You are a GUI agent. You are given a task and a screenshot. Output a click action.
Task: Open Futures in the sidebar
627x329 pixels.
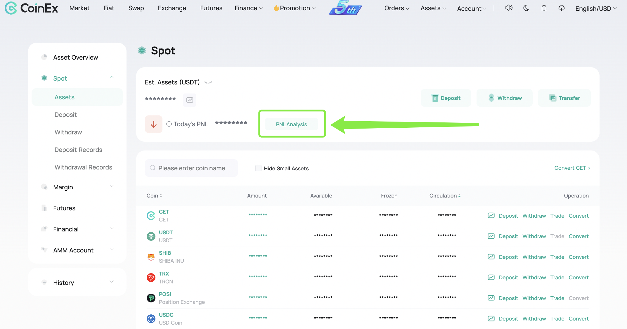click(x=64, y=208)
